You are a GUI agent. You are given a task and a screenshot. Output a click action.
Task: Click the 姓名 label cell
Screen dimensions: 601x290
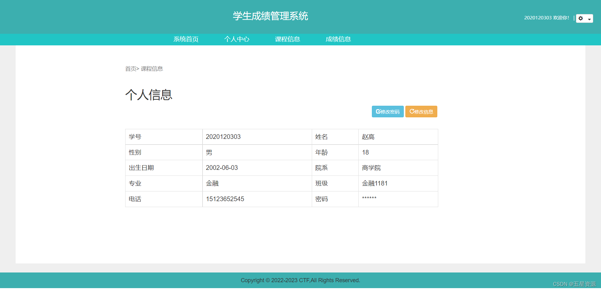point(335,137)
